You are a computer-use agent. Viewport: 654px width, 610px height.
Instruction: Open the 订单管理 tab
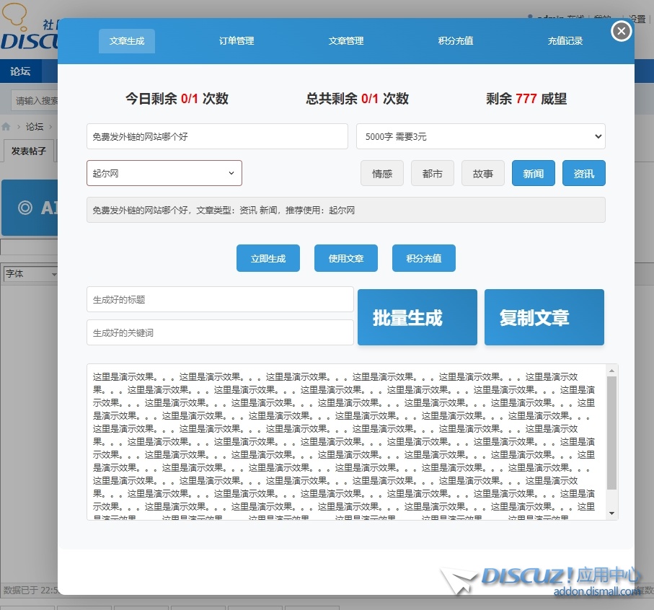coord(237,41)
